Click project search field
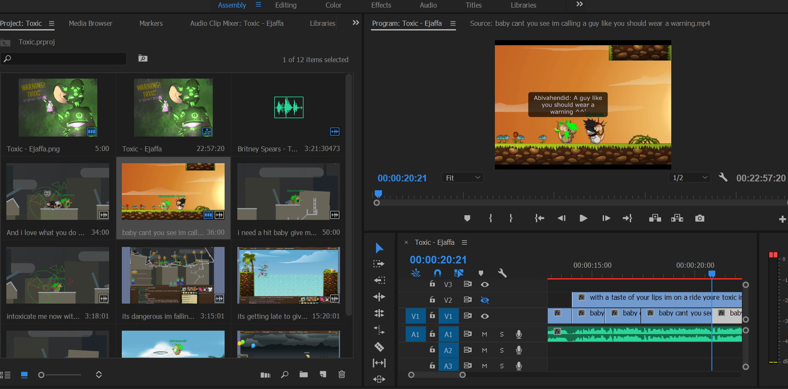 [63, 59]
